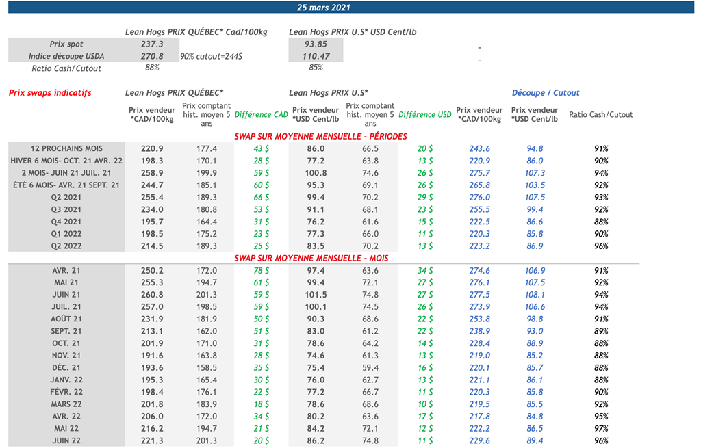The width and height of the screenshot is (701, 448).
Task: Select the "Q3 2021" row label
Action: click(x=66, y=209)
